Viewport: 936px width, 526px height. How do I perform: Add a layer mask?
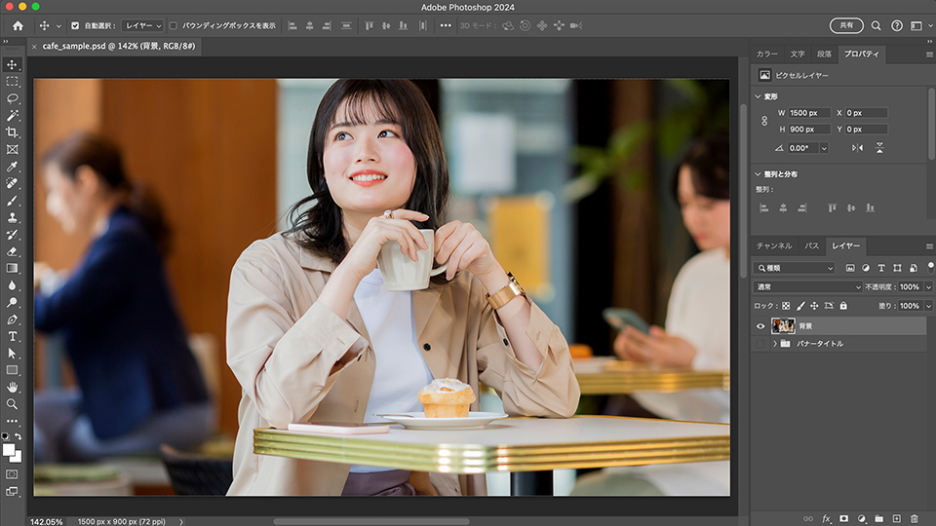pos(843,519)
